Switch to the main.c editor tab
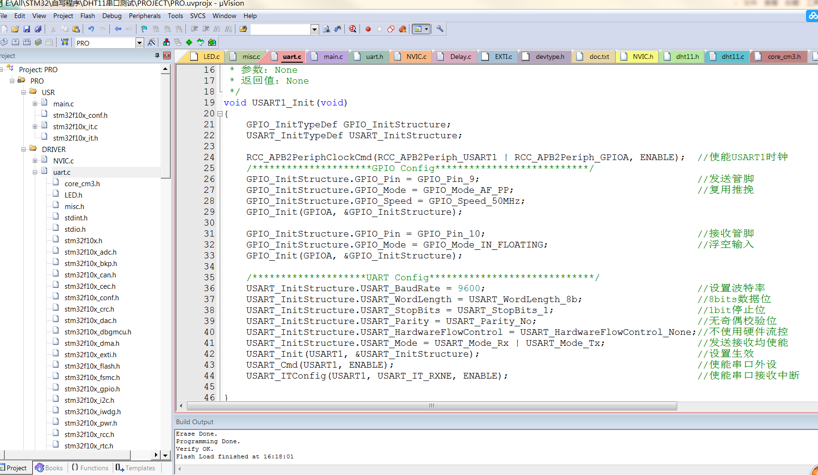The height and width of the screenshot is (475, 818). 327,57
